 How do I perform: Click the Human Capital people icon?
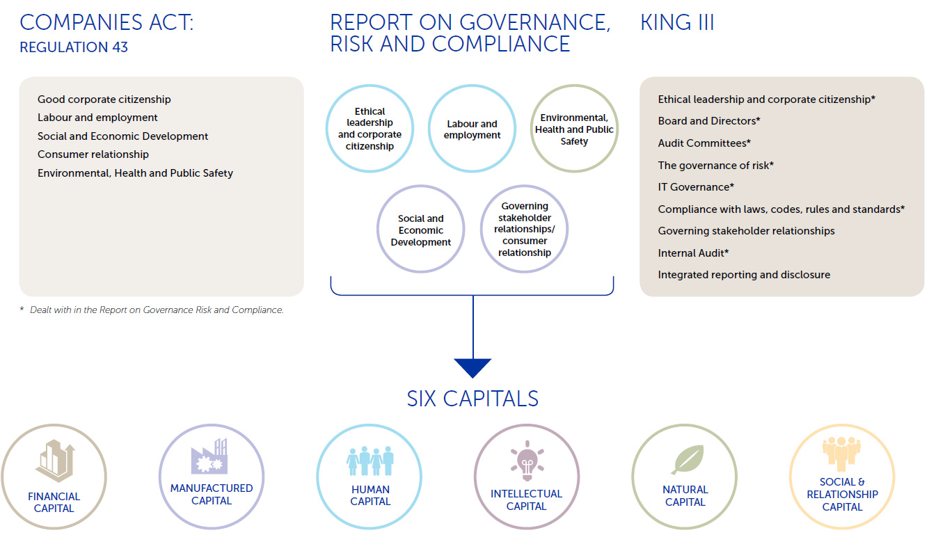[370, 461]
